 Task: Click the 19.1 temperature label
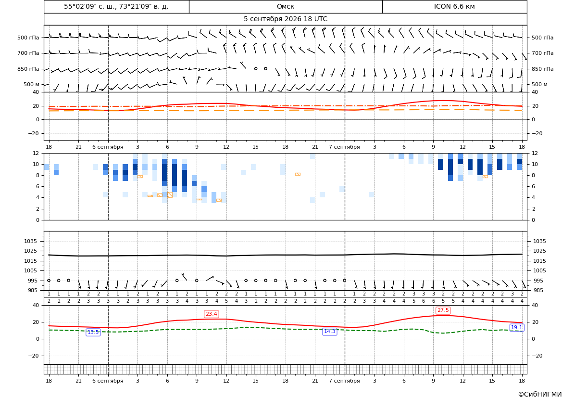pos(516,327)
